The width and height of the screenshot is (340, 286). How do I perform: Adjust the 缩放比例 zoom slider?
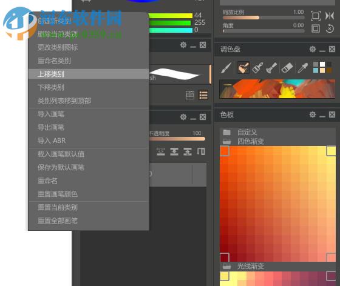pos(263,18)
